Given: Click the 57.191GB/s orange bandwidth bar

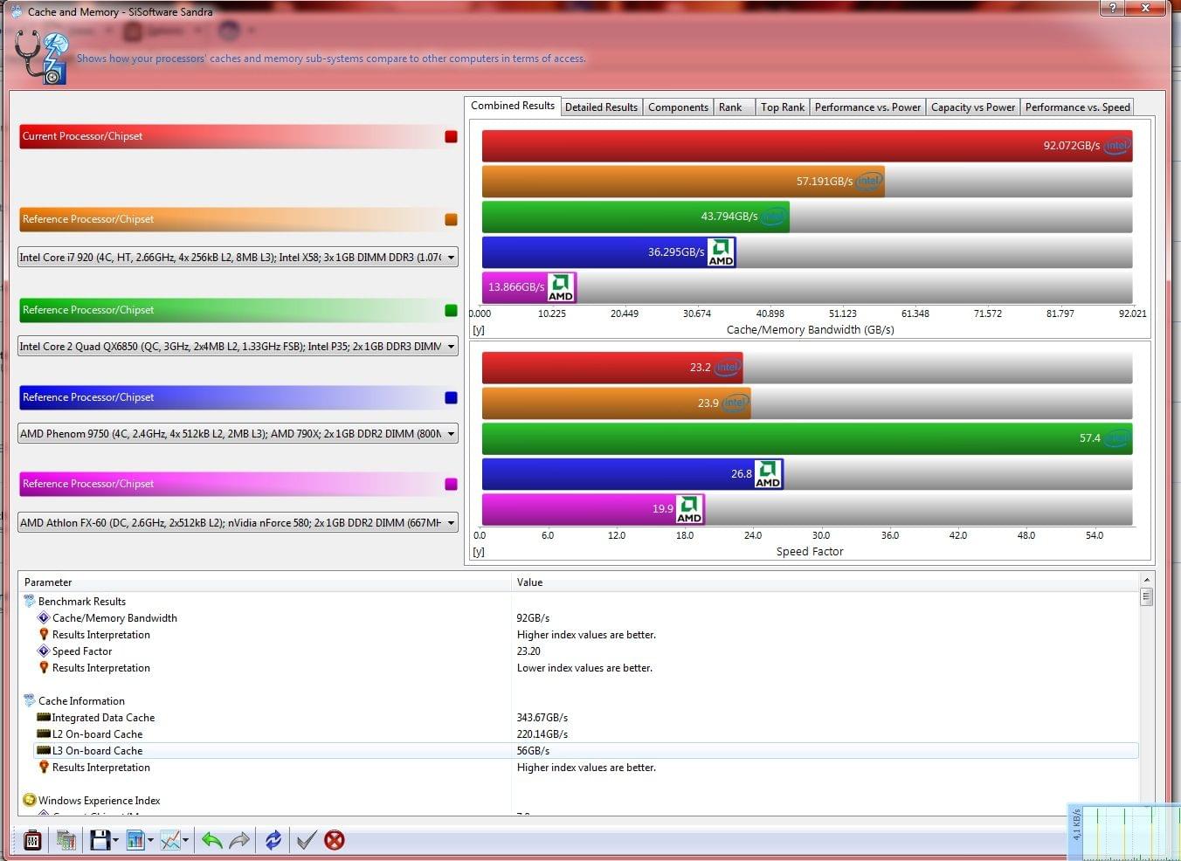Looking at the screenshot, I should coord(683,182).
